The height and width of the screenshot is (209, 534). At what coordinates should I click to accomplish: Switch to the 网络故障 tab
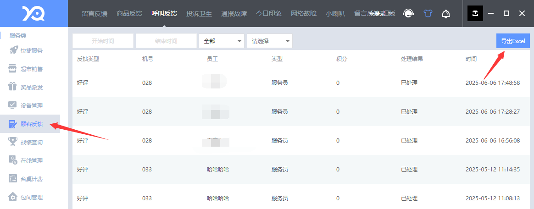click(304, 14)
